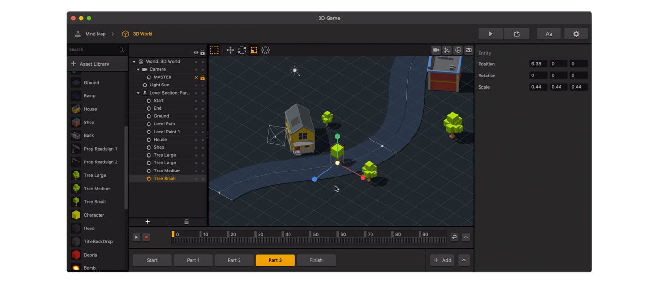The image size is (661, 285).
Task: Toggle the lock icon above the scene tree
Action: pyautogui.click(x=202, y=52)
